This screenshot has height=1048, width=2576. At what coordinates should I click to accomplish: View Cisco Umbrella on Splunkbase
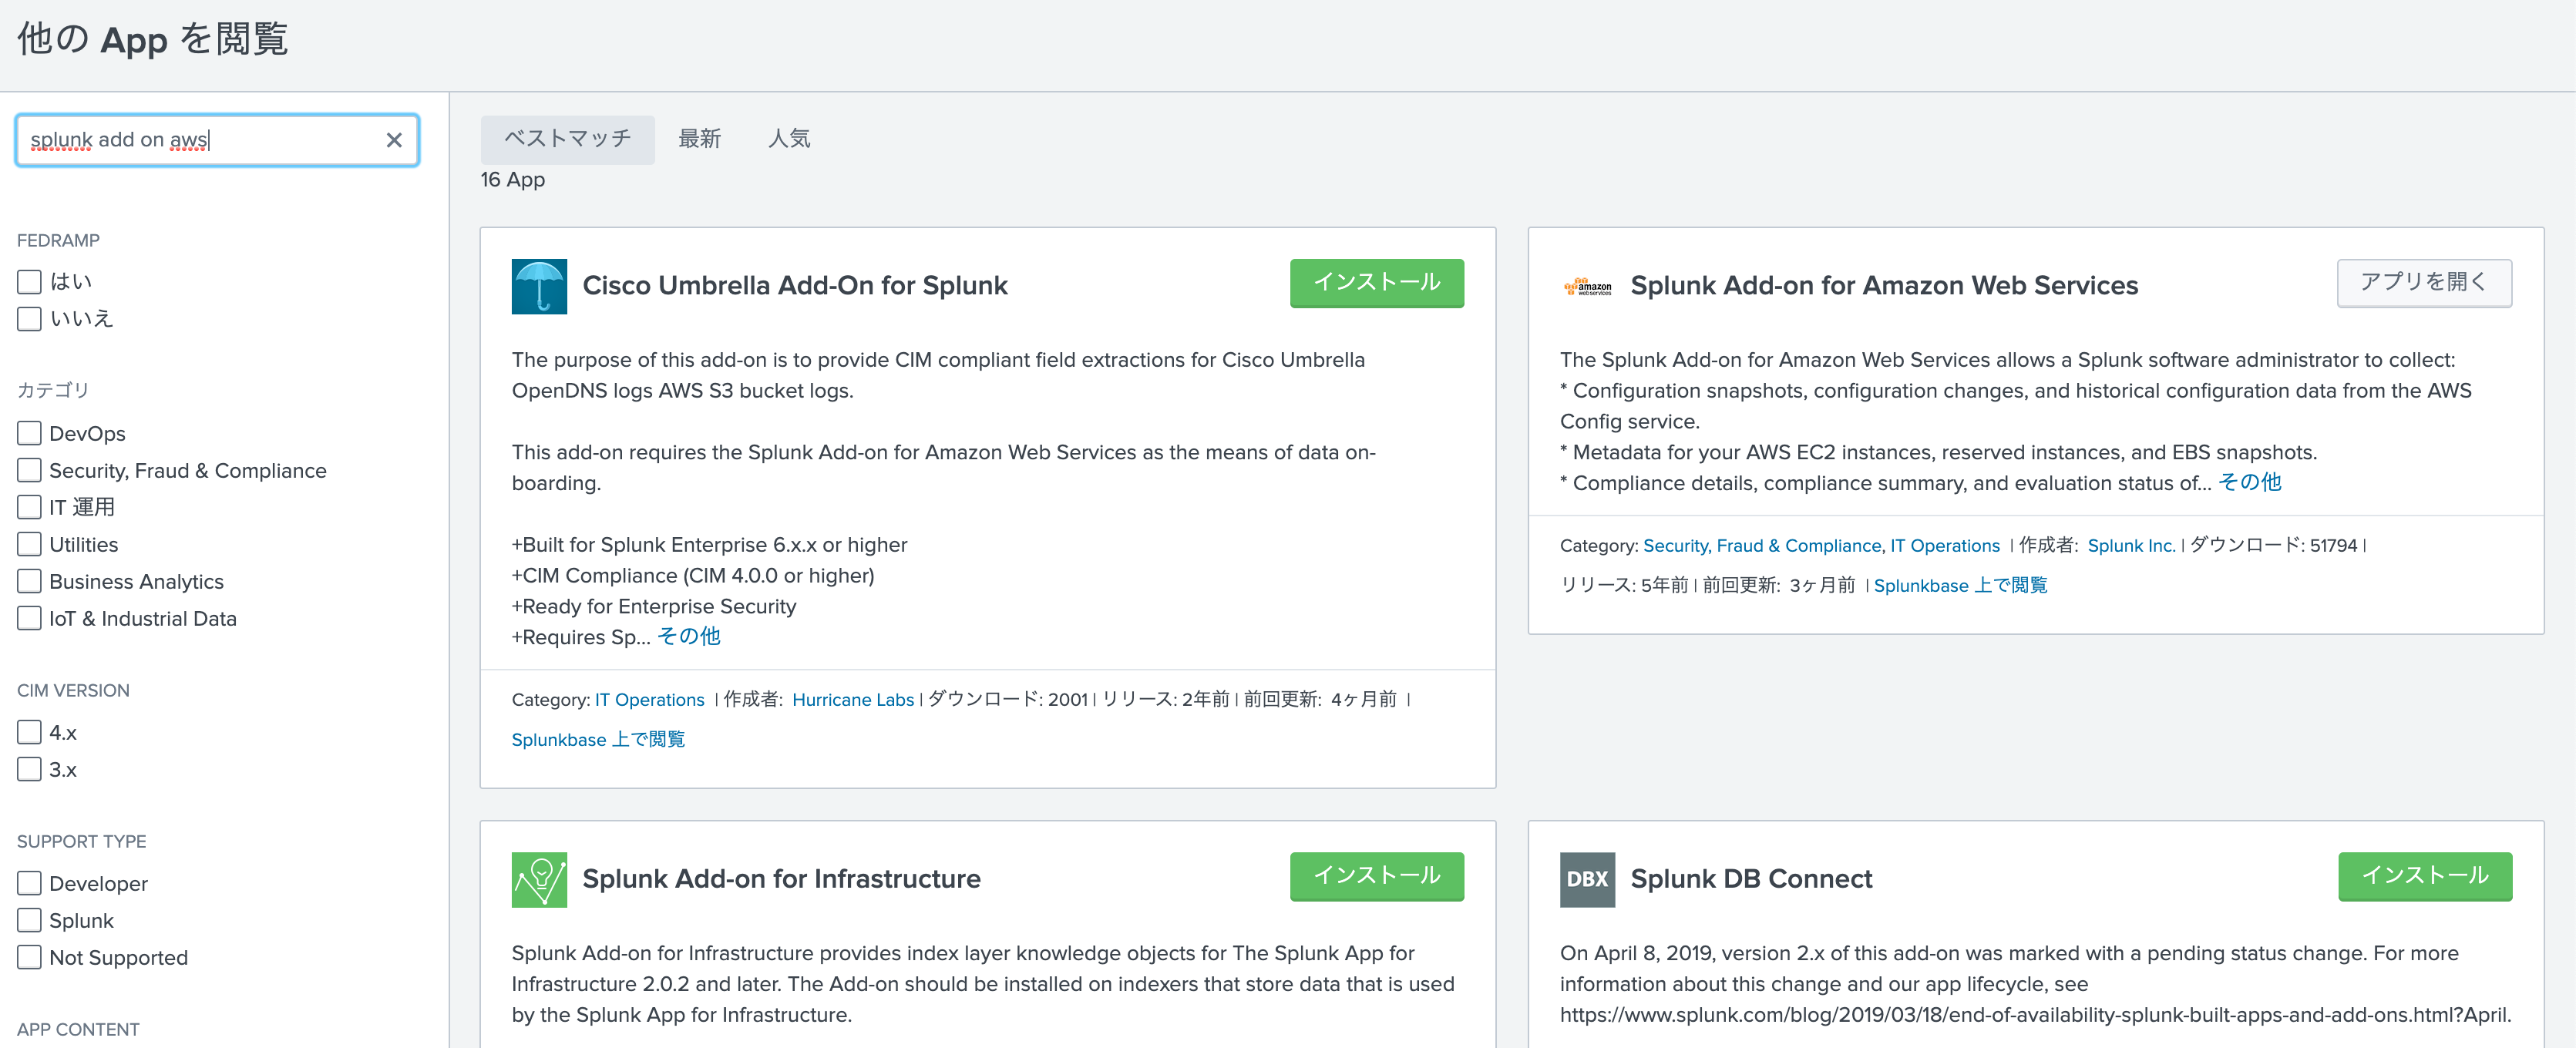pyautogui.click(x=598, y=740)
